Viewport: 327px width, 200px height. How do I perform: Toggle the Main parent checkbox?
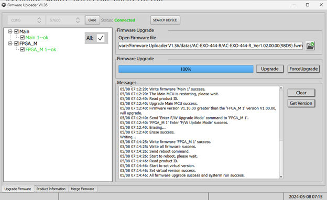(x=16, y=31)
